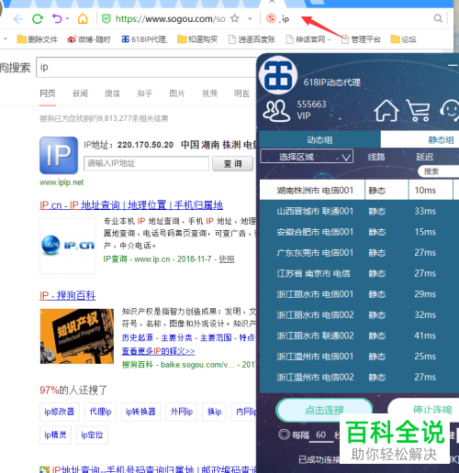Screen dimensions: 459x473
Task: Click the Sogou search engine icon
Action: tap(271, 18)
